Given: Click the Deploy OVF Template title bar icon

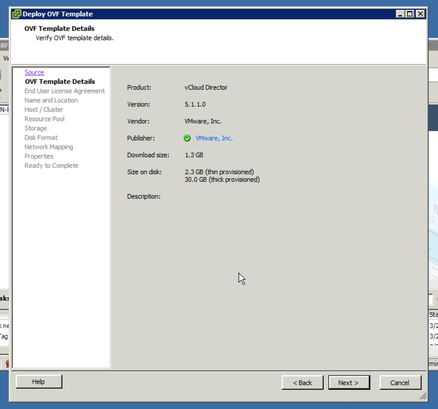Looking at the screenshot, I should [17, 14].
